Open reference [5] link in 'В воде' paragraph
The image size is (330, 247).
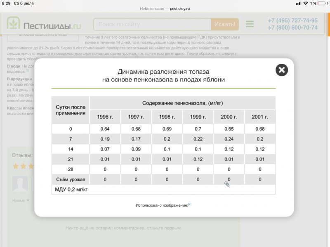point(27,70)
